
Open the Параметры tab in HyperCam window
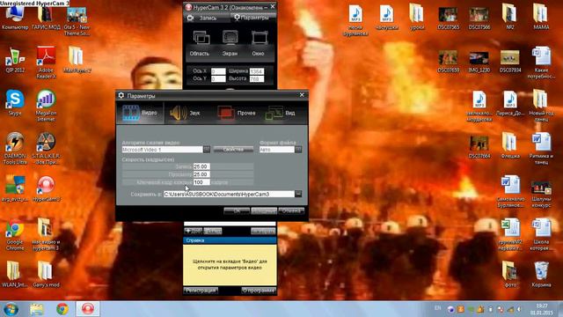pos(252,18)
